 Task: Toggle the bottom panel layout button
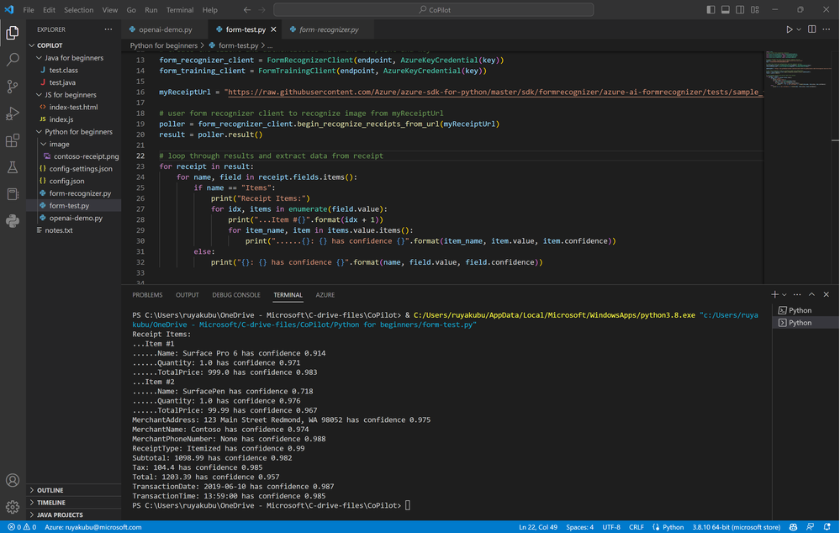coord(726,10)
